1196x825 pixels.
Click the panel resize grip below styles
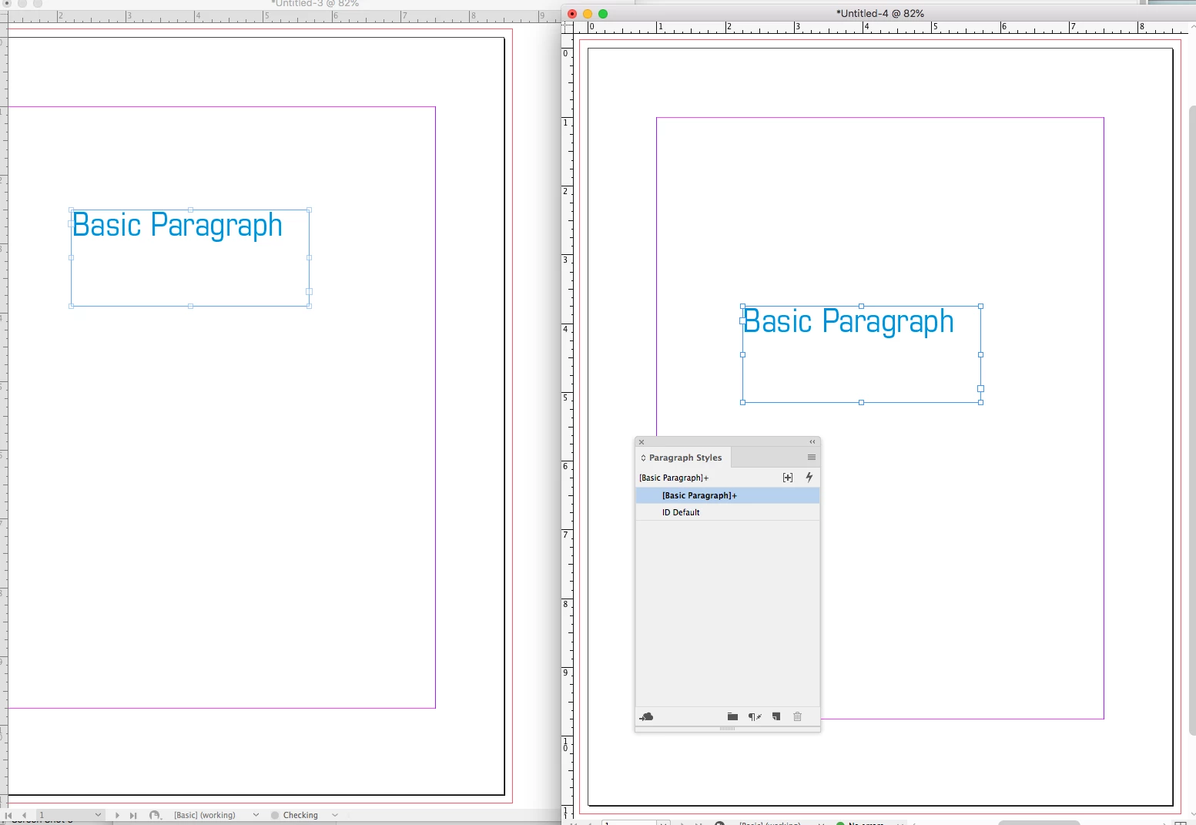728,729
